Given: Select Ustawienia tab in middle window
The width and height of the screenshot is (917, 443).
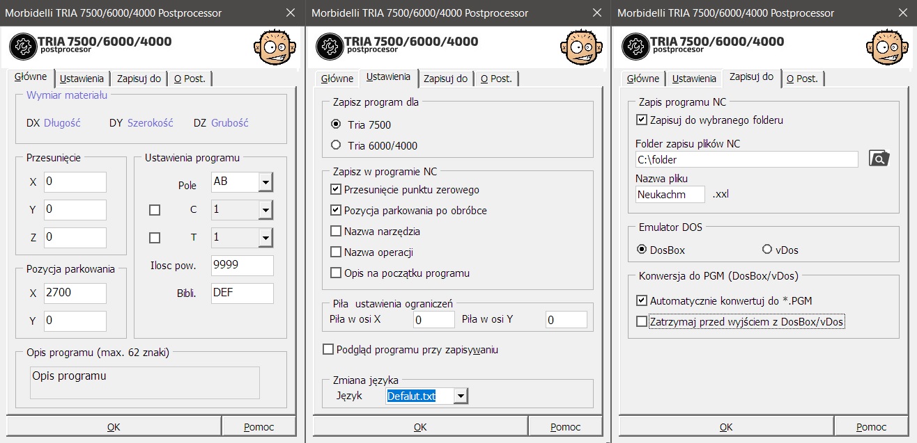Looking at the screenshot, I should pos(388,76).
